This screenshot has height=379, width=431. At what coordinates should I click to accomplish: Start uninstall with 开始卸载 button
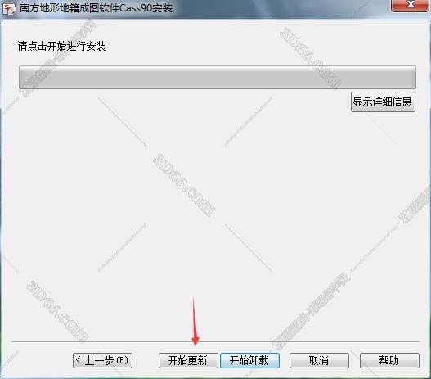click(x=249, y=360)
